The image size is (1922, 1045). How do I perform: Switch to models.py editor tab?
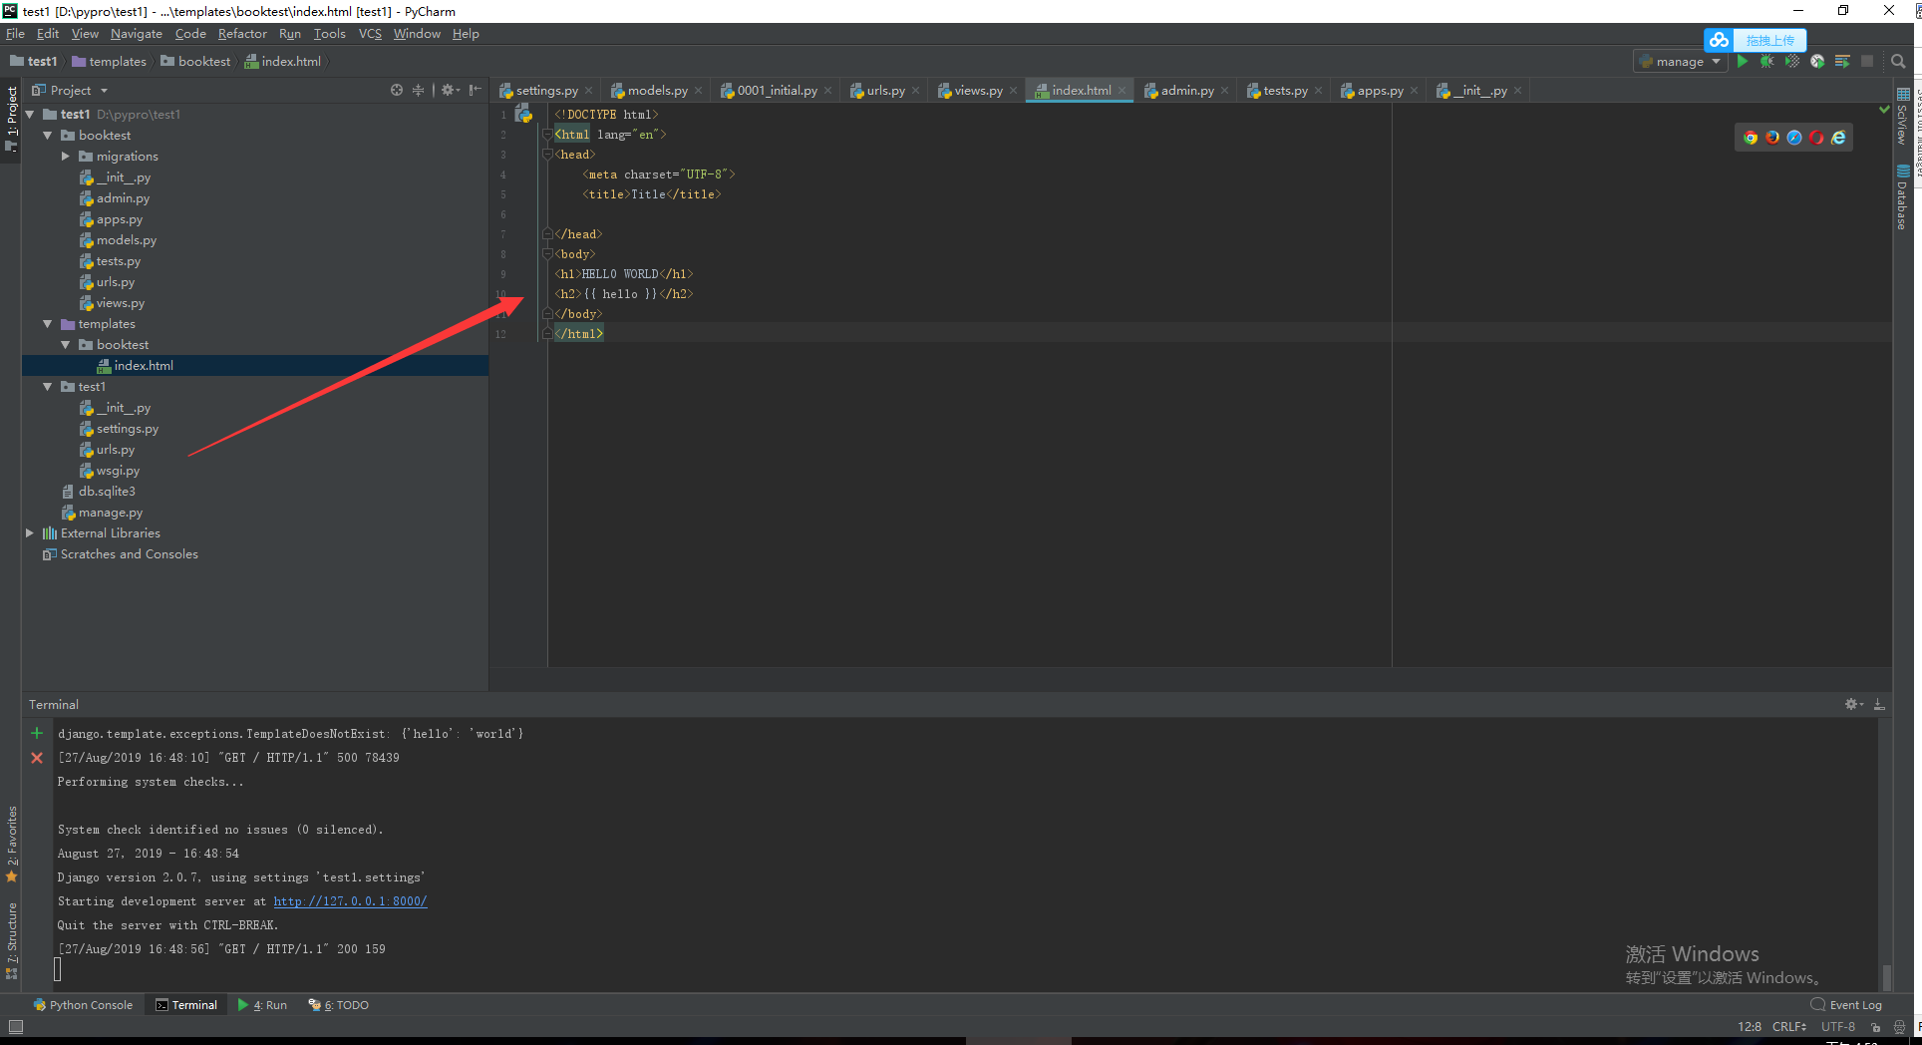tap(657, 91)
